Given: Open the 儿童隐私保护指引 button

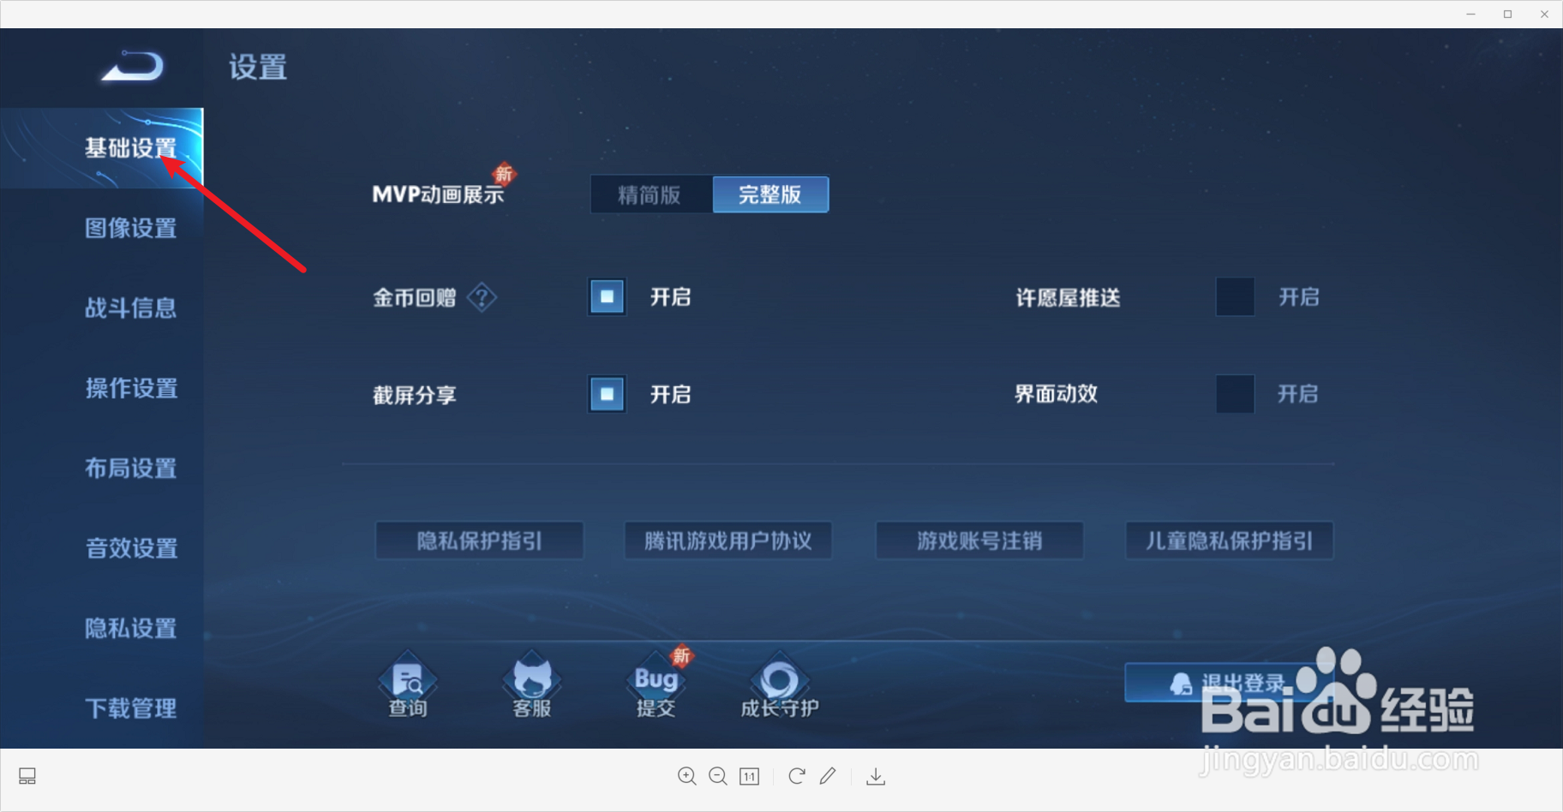Looking at the screenshot, I should tap(1230, 540).
